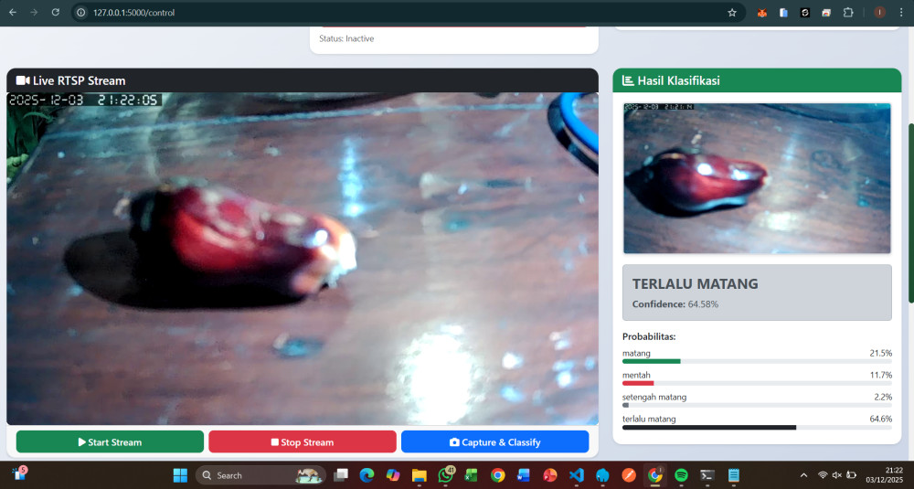This screenshot has width=914, height=489.
Task: Open WhatsApp from the taskbar
Action: pyautogui.click(x=446, y=475)
